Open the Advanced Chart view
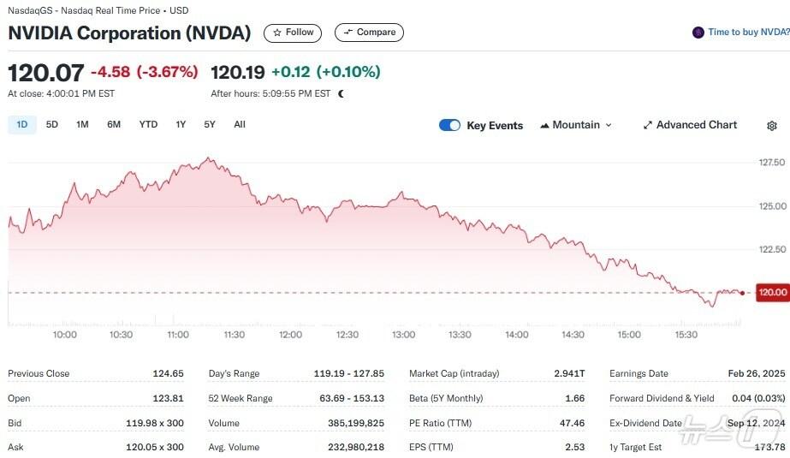The image size is (790, 458). 696,125
